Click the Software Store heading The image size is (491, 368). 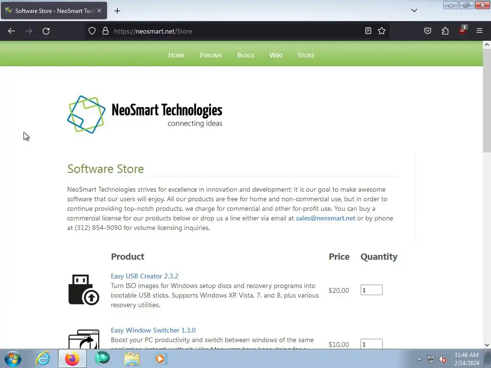coord(105,169)
